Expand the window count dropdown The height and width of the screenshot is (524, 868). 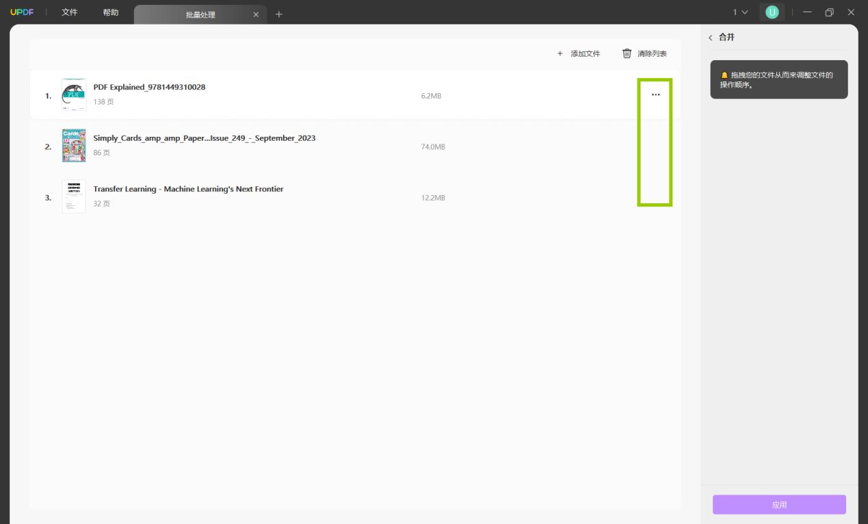[741, 12]
